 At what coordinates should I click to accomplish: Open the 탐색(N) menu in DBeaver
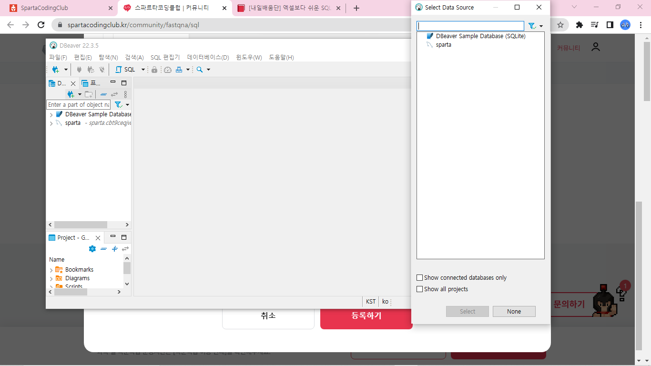tap(108, 58)
